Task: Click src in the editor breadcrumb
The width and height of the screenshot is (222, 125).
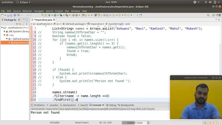Action: (57, 24)
